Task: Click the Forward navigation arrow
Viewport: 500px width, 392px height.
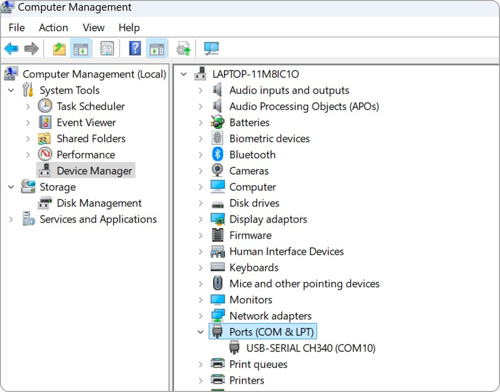Action: 31,48
